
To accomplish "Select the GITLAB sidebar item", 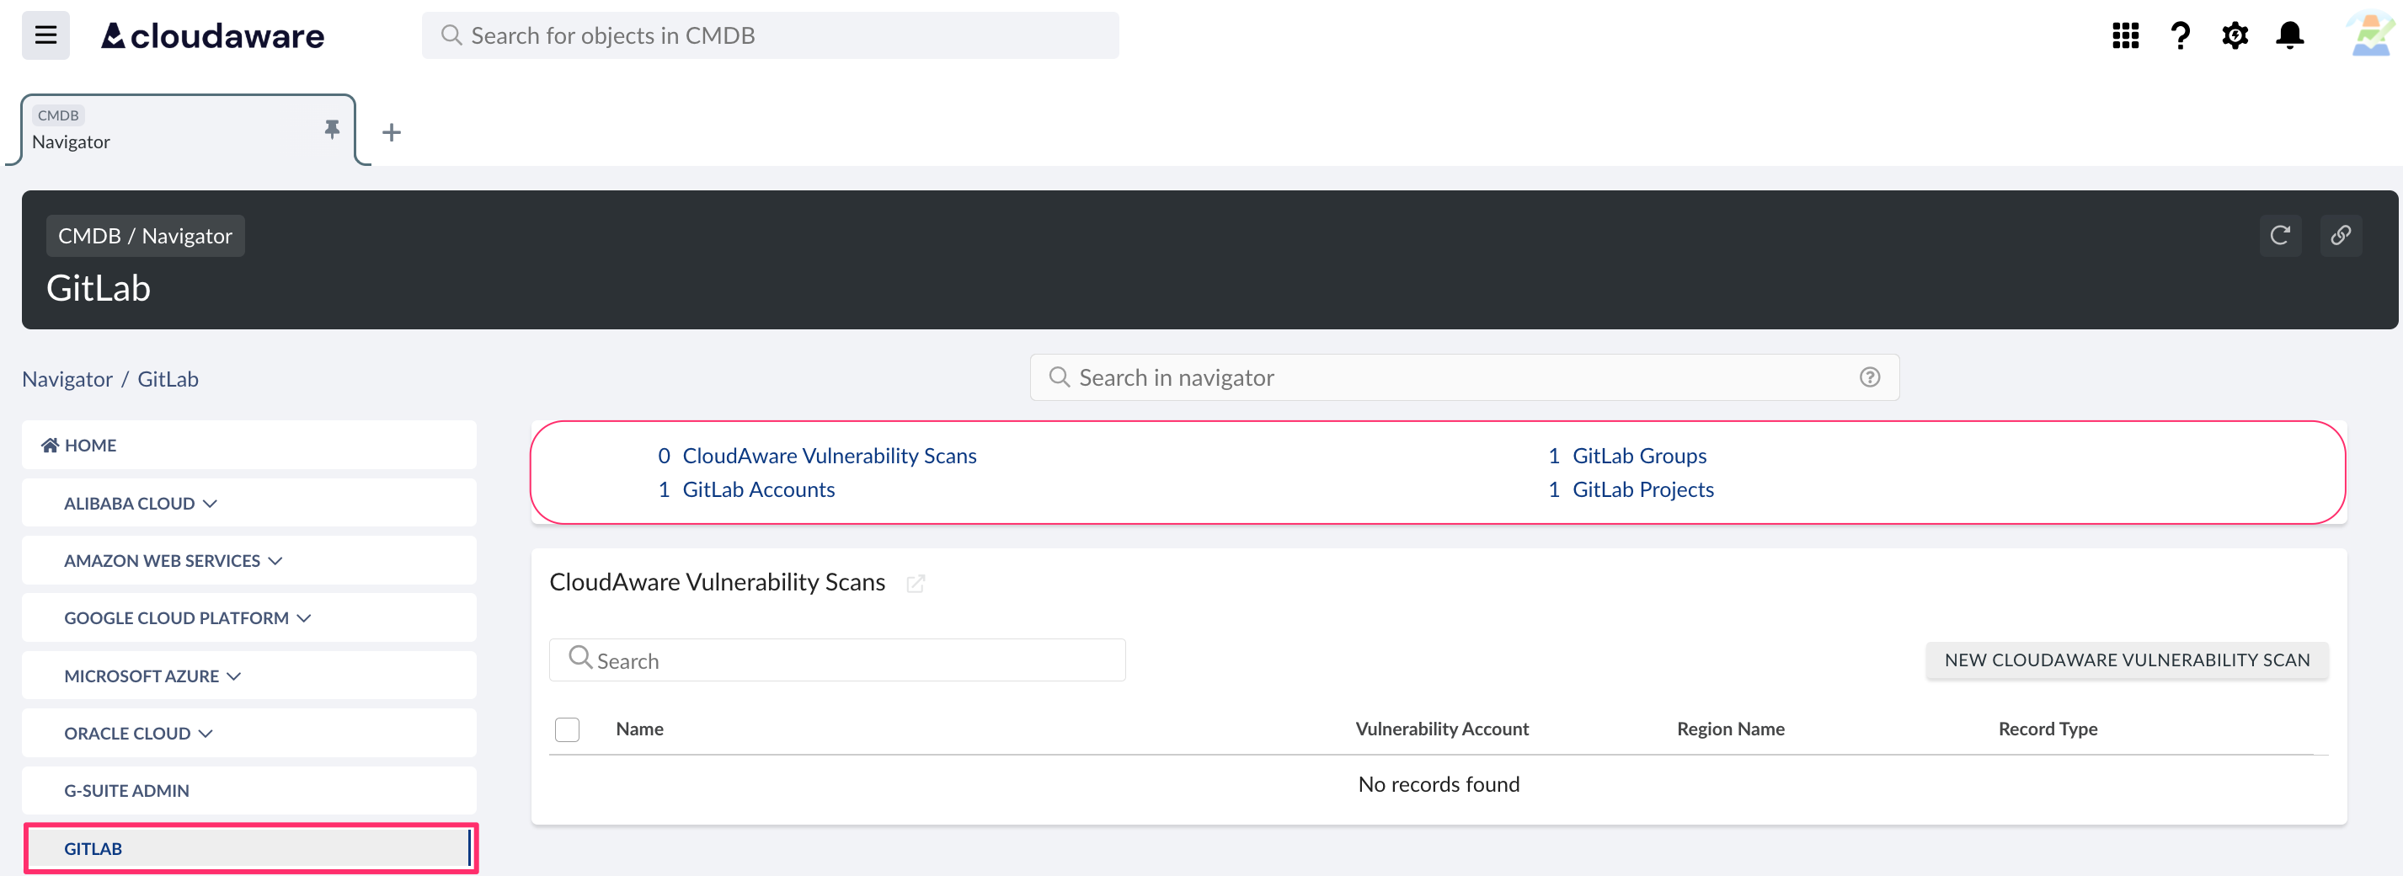I will pyautogui.click(x=249, y=848).
